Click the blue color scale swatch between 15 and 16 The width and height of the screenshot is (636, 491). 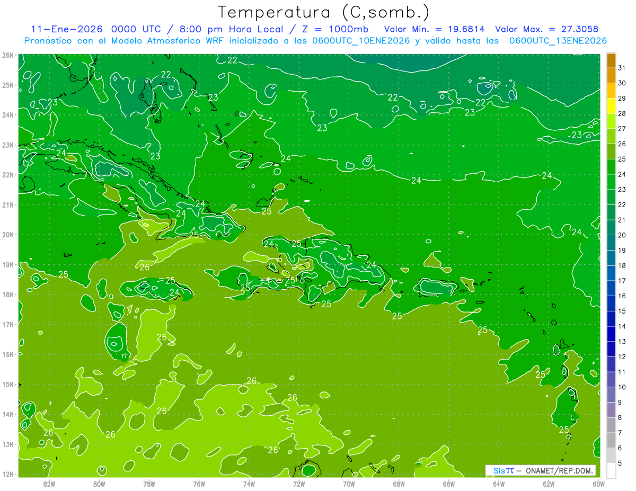[611, 303]
